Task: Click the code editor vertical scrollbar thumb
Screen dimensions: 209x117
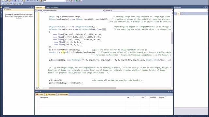Action: tap(172, 38)
